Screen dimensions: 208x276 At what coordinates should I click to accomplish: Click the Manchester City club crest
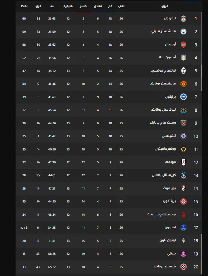[x=183, y=32]
